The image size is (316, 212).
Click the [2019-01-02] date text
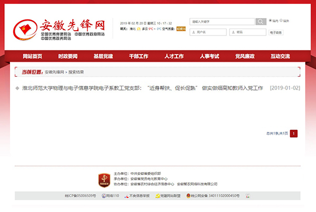tap(285, 88)
